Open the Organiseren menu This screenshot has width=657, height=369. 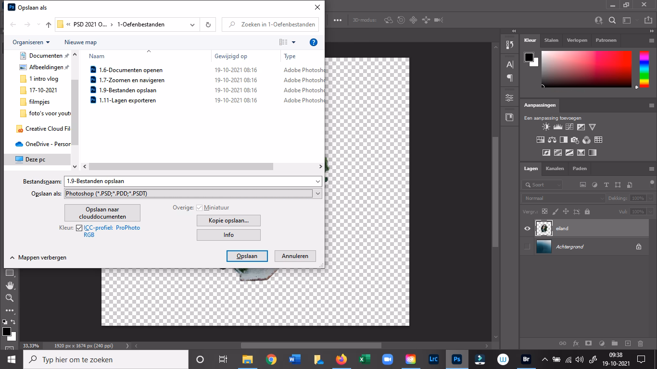(x=30, y=42)
